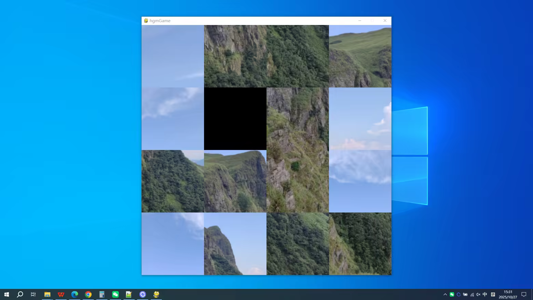The height and width of the screenshot is (300, 533).
Task: Click the pinned WeChat taskbar app
Action: pos(115,294)
